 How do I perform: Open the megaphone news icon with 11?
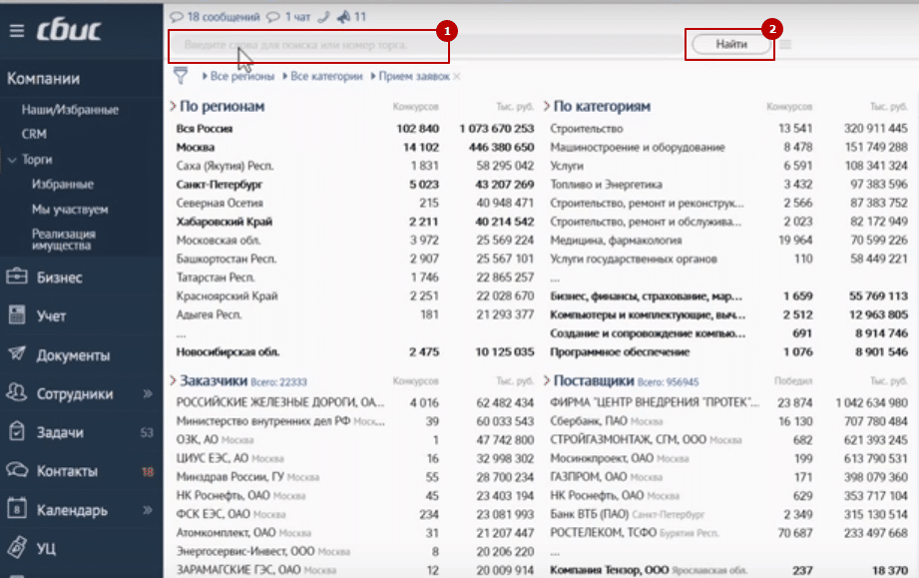tap(351, 17)
